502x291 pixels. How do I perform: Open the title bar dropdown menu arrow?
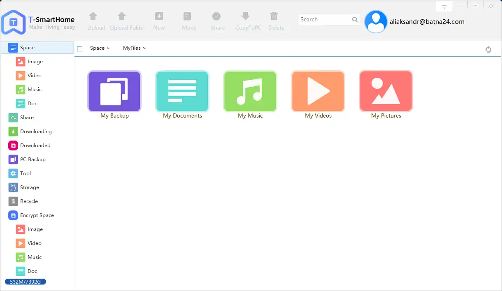coord(444,7)
